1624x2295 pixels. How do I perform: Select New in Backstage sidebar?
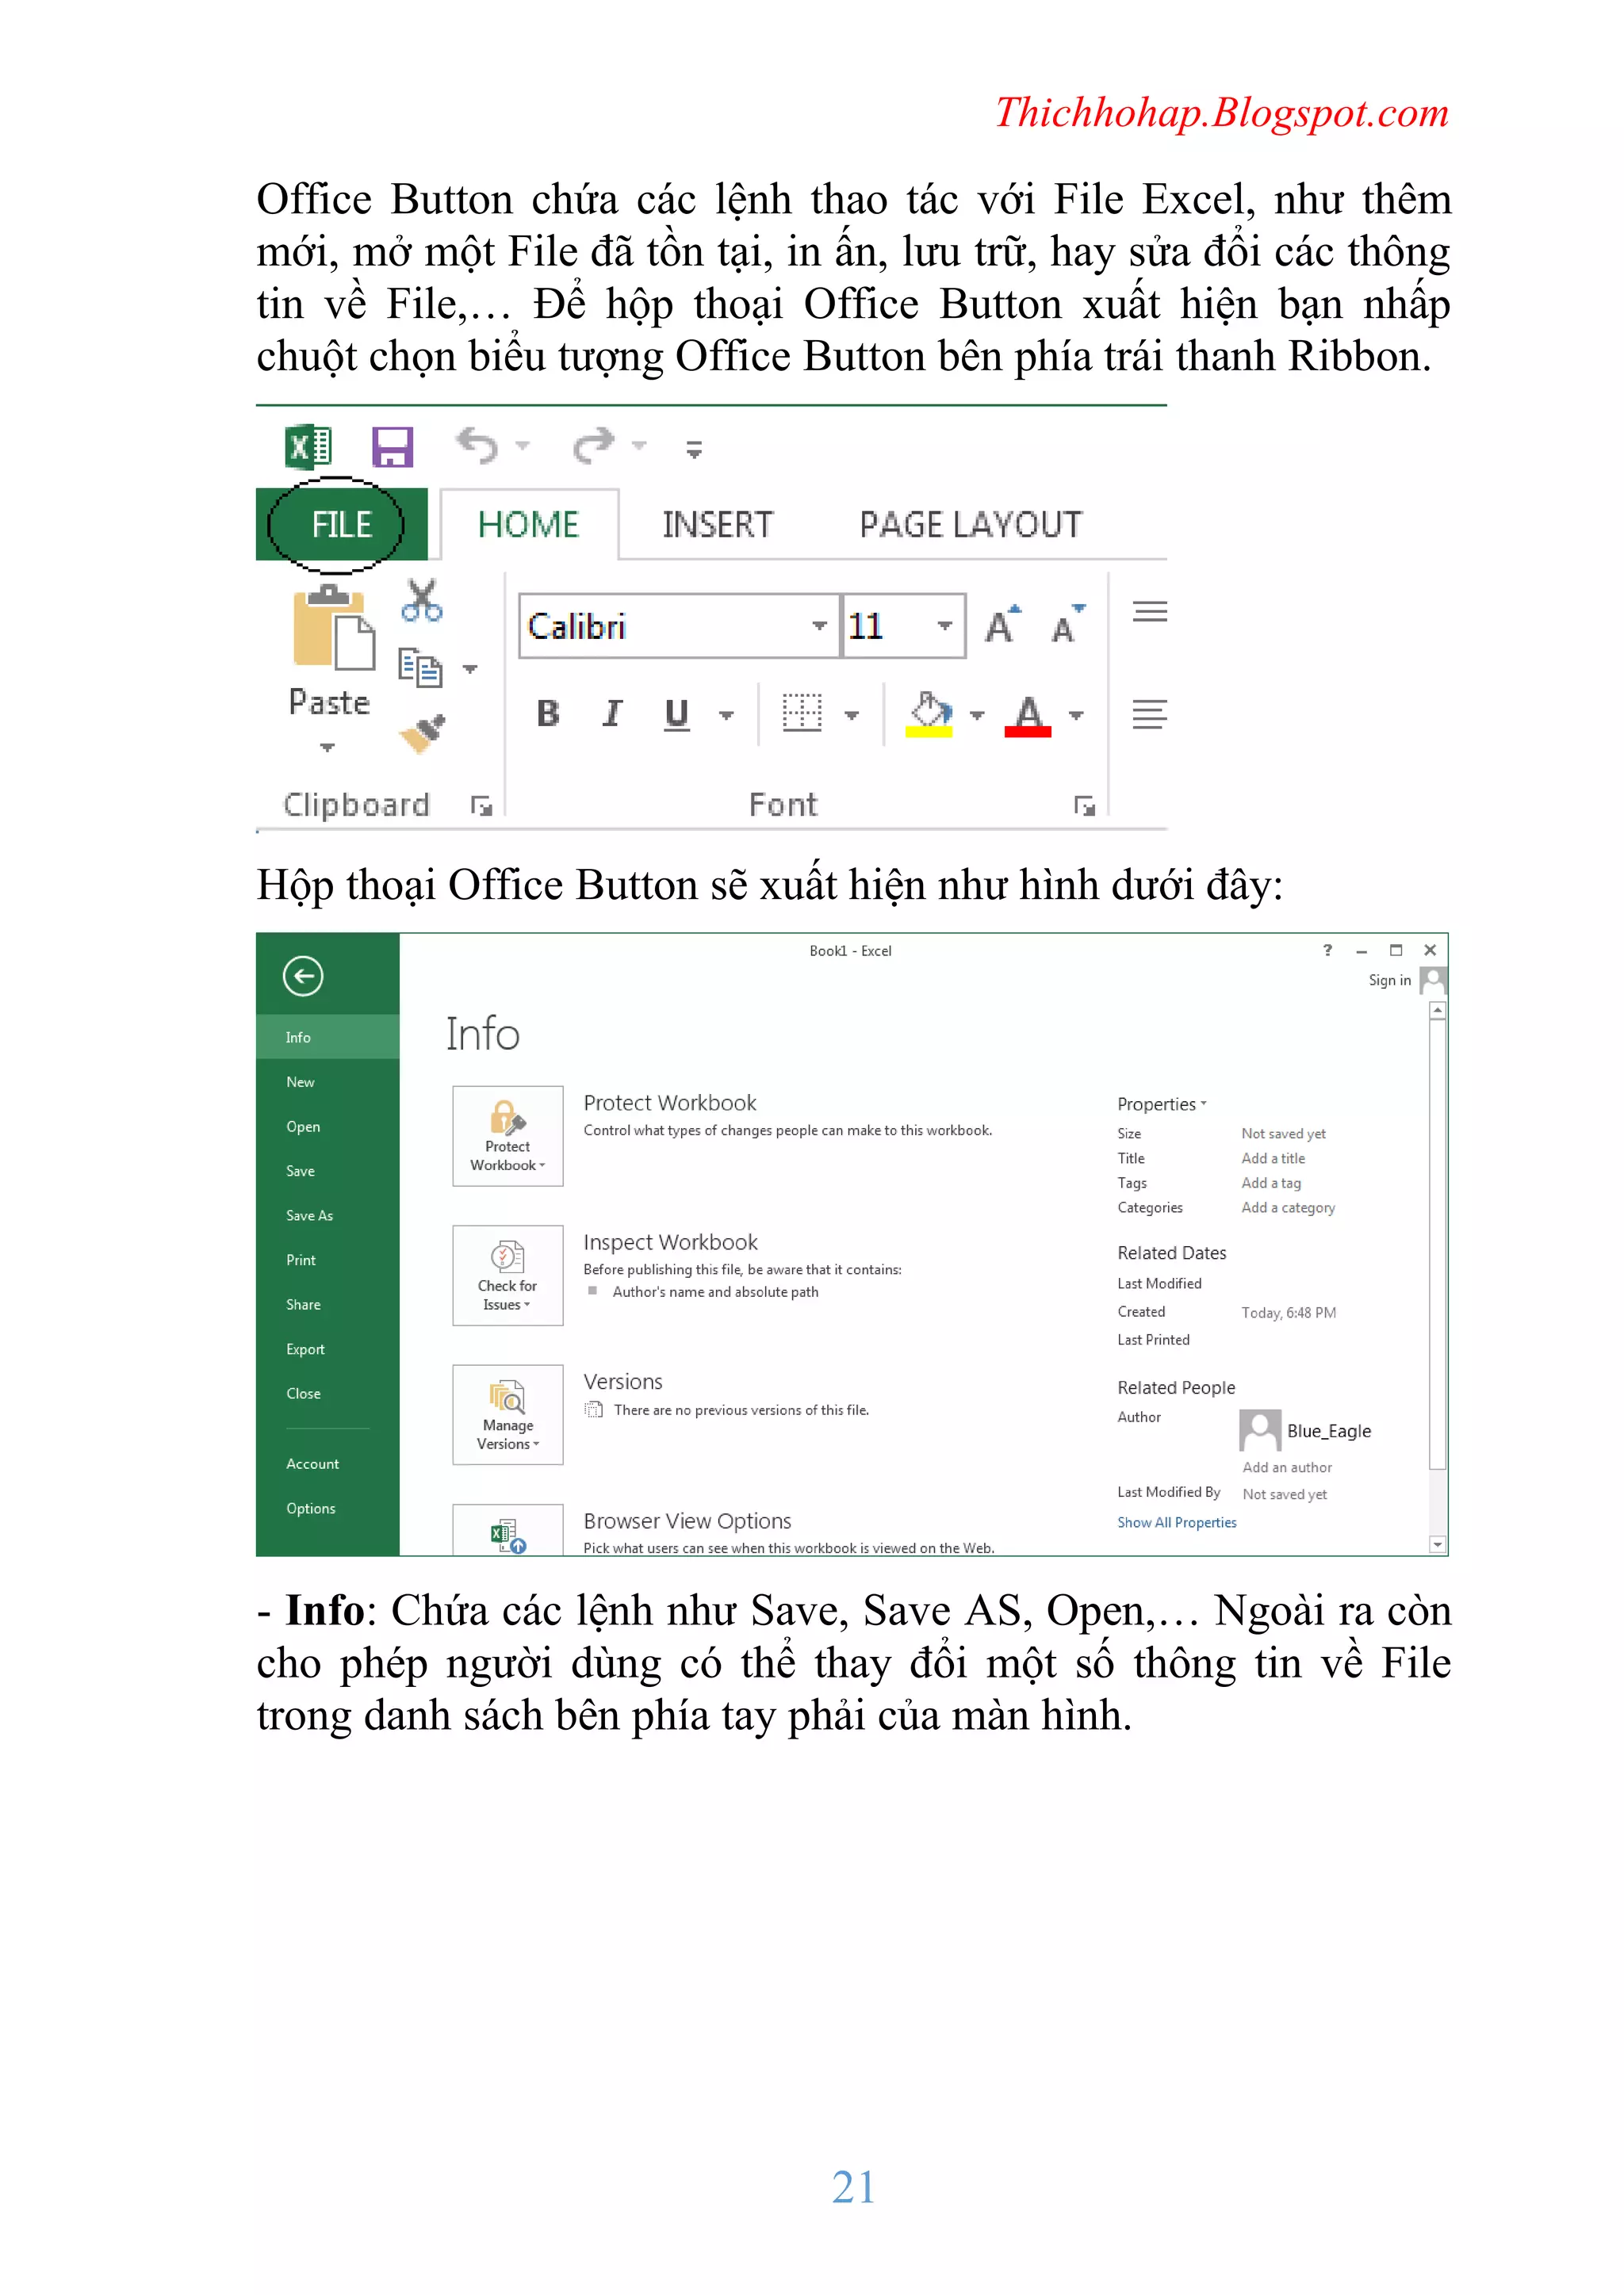click(328, 1083)
